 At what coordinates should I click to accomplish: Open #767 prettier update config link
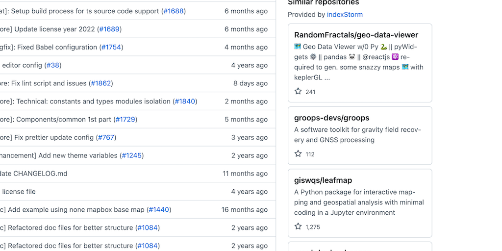click(x=106, y=138)
